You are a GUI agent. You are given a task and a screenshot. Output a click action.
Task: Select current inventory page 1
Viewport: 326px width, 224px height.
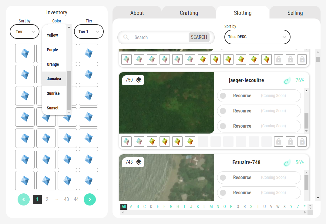37,199
